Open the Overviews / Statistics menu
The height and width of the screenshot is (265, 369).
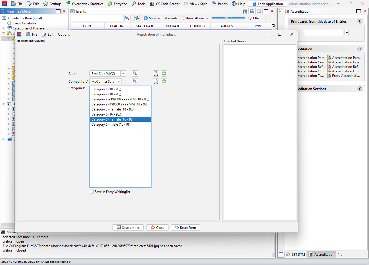[84, 4]
